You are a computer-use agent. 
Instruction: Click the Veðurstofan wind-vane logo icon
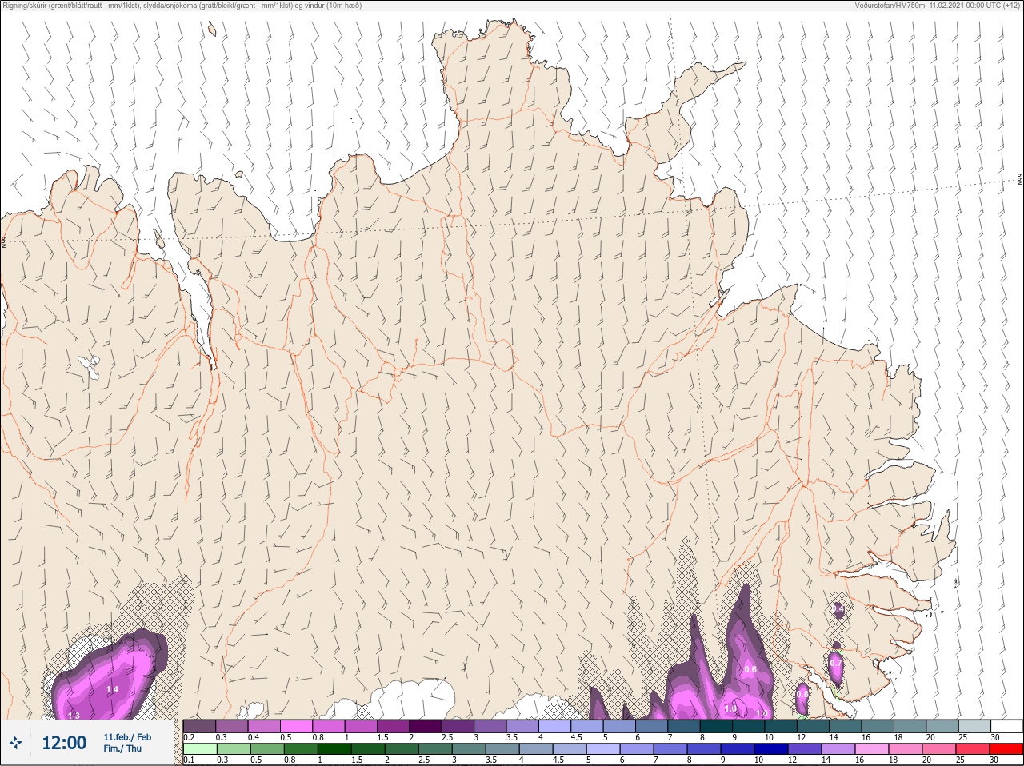click(x=15, y=743)
